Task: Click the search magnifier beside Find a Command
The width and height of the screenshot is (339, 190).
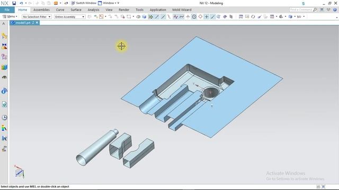Action: tap(315, 9)
